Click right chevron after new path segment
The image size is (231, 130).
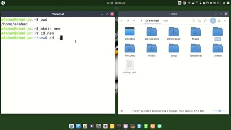click(173, 21)
